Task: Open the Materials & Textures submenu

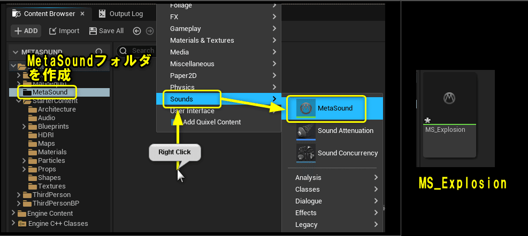Action: 219,41
